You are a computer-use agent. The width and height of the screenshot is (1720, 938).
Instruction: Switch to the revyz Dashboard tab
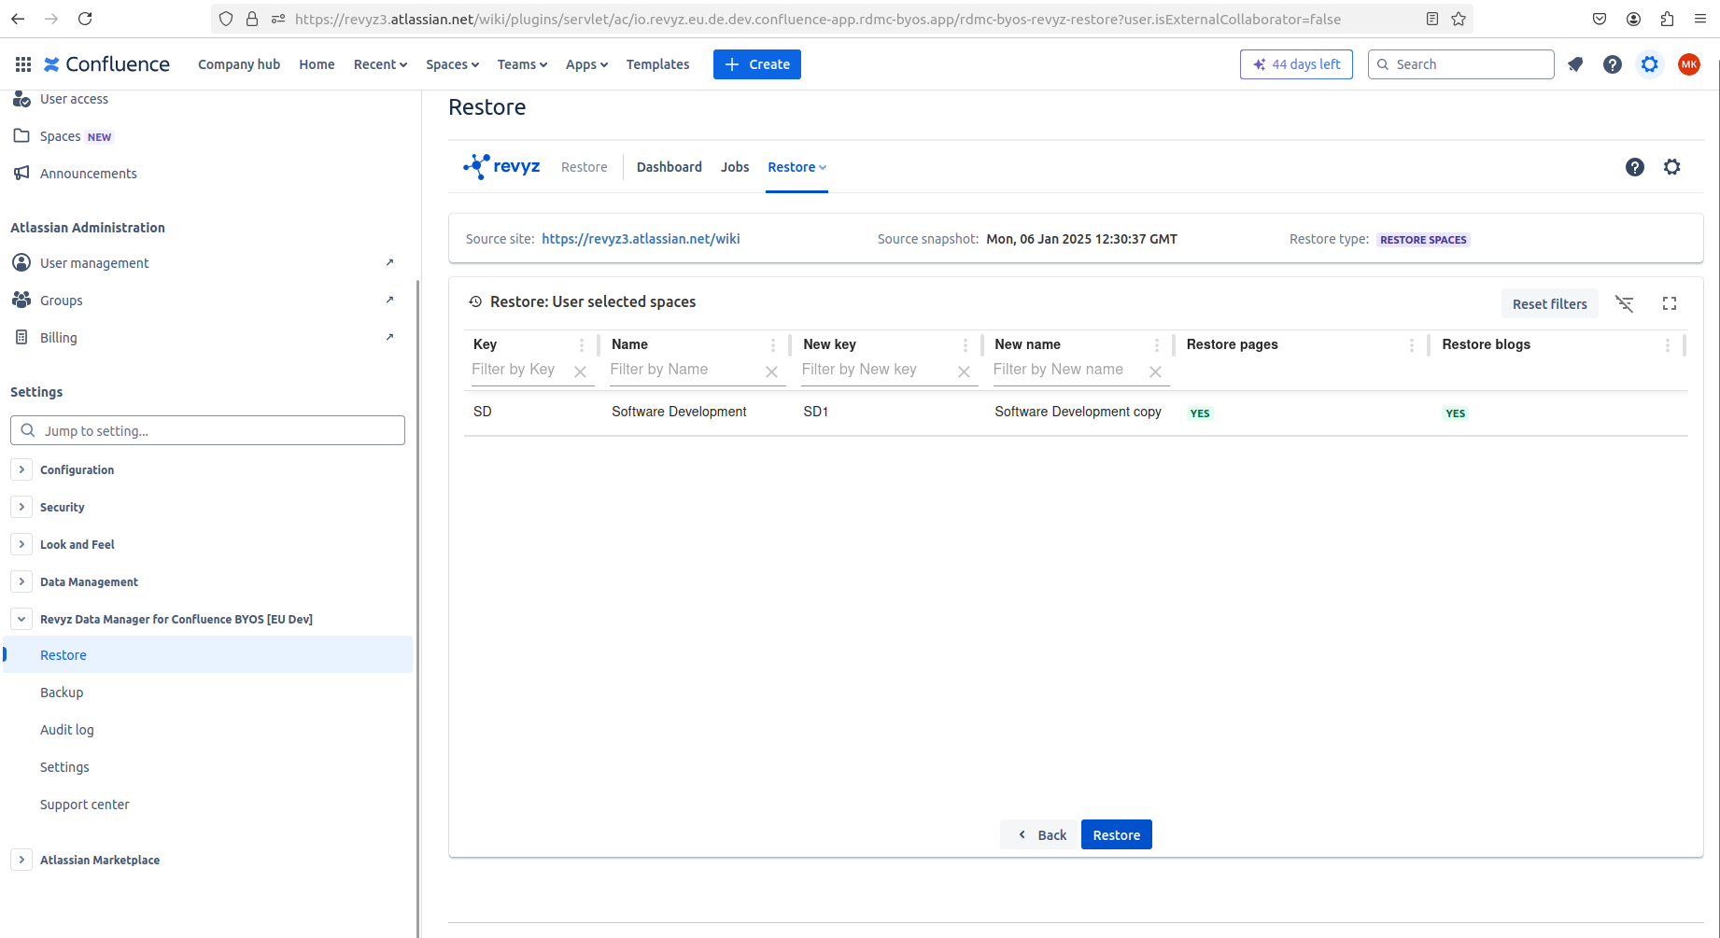[x=670, y=167]
